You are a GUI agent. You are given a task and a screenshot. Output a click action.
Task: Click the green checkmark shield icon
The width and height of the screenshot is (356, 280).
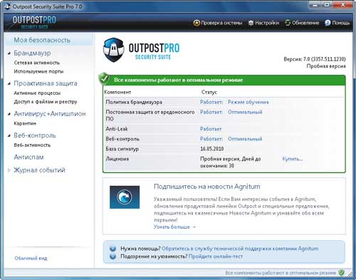click(x=104, y=79)
